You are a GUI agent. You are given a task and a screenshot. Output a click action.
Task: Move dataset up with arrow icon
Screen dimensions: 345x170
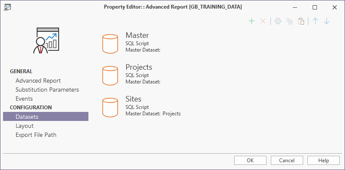tap(316, 21)
